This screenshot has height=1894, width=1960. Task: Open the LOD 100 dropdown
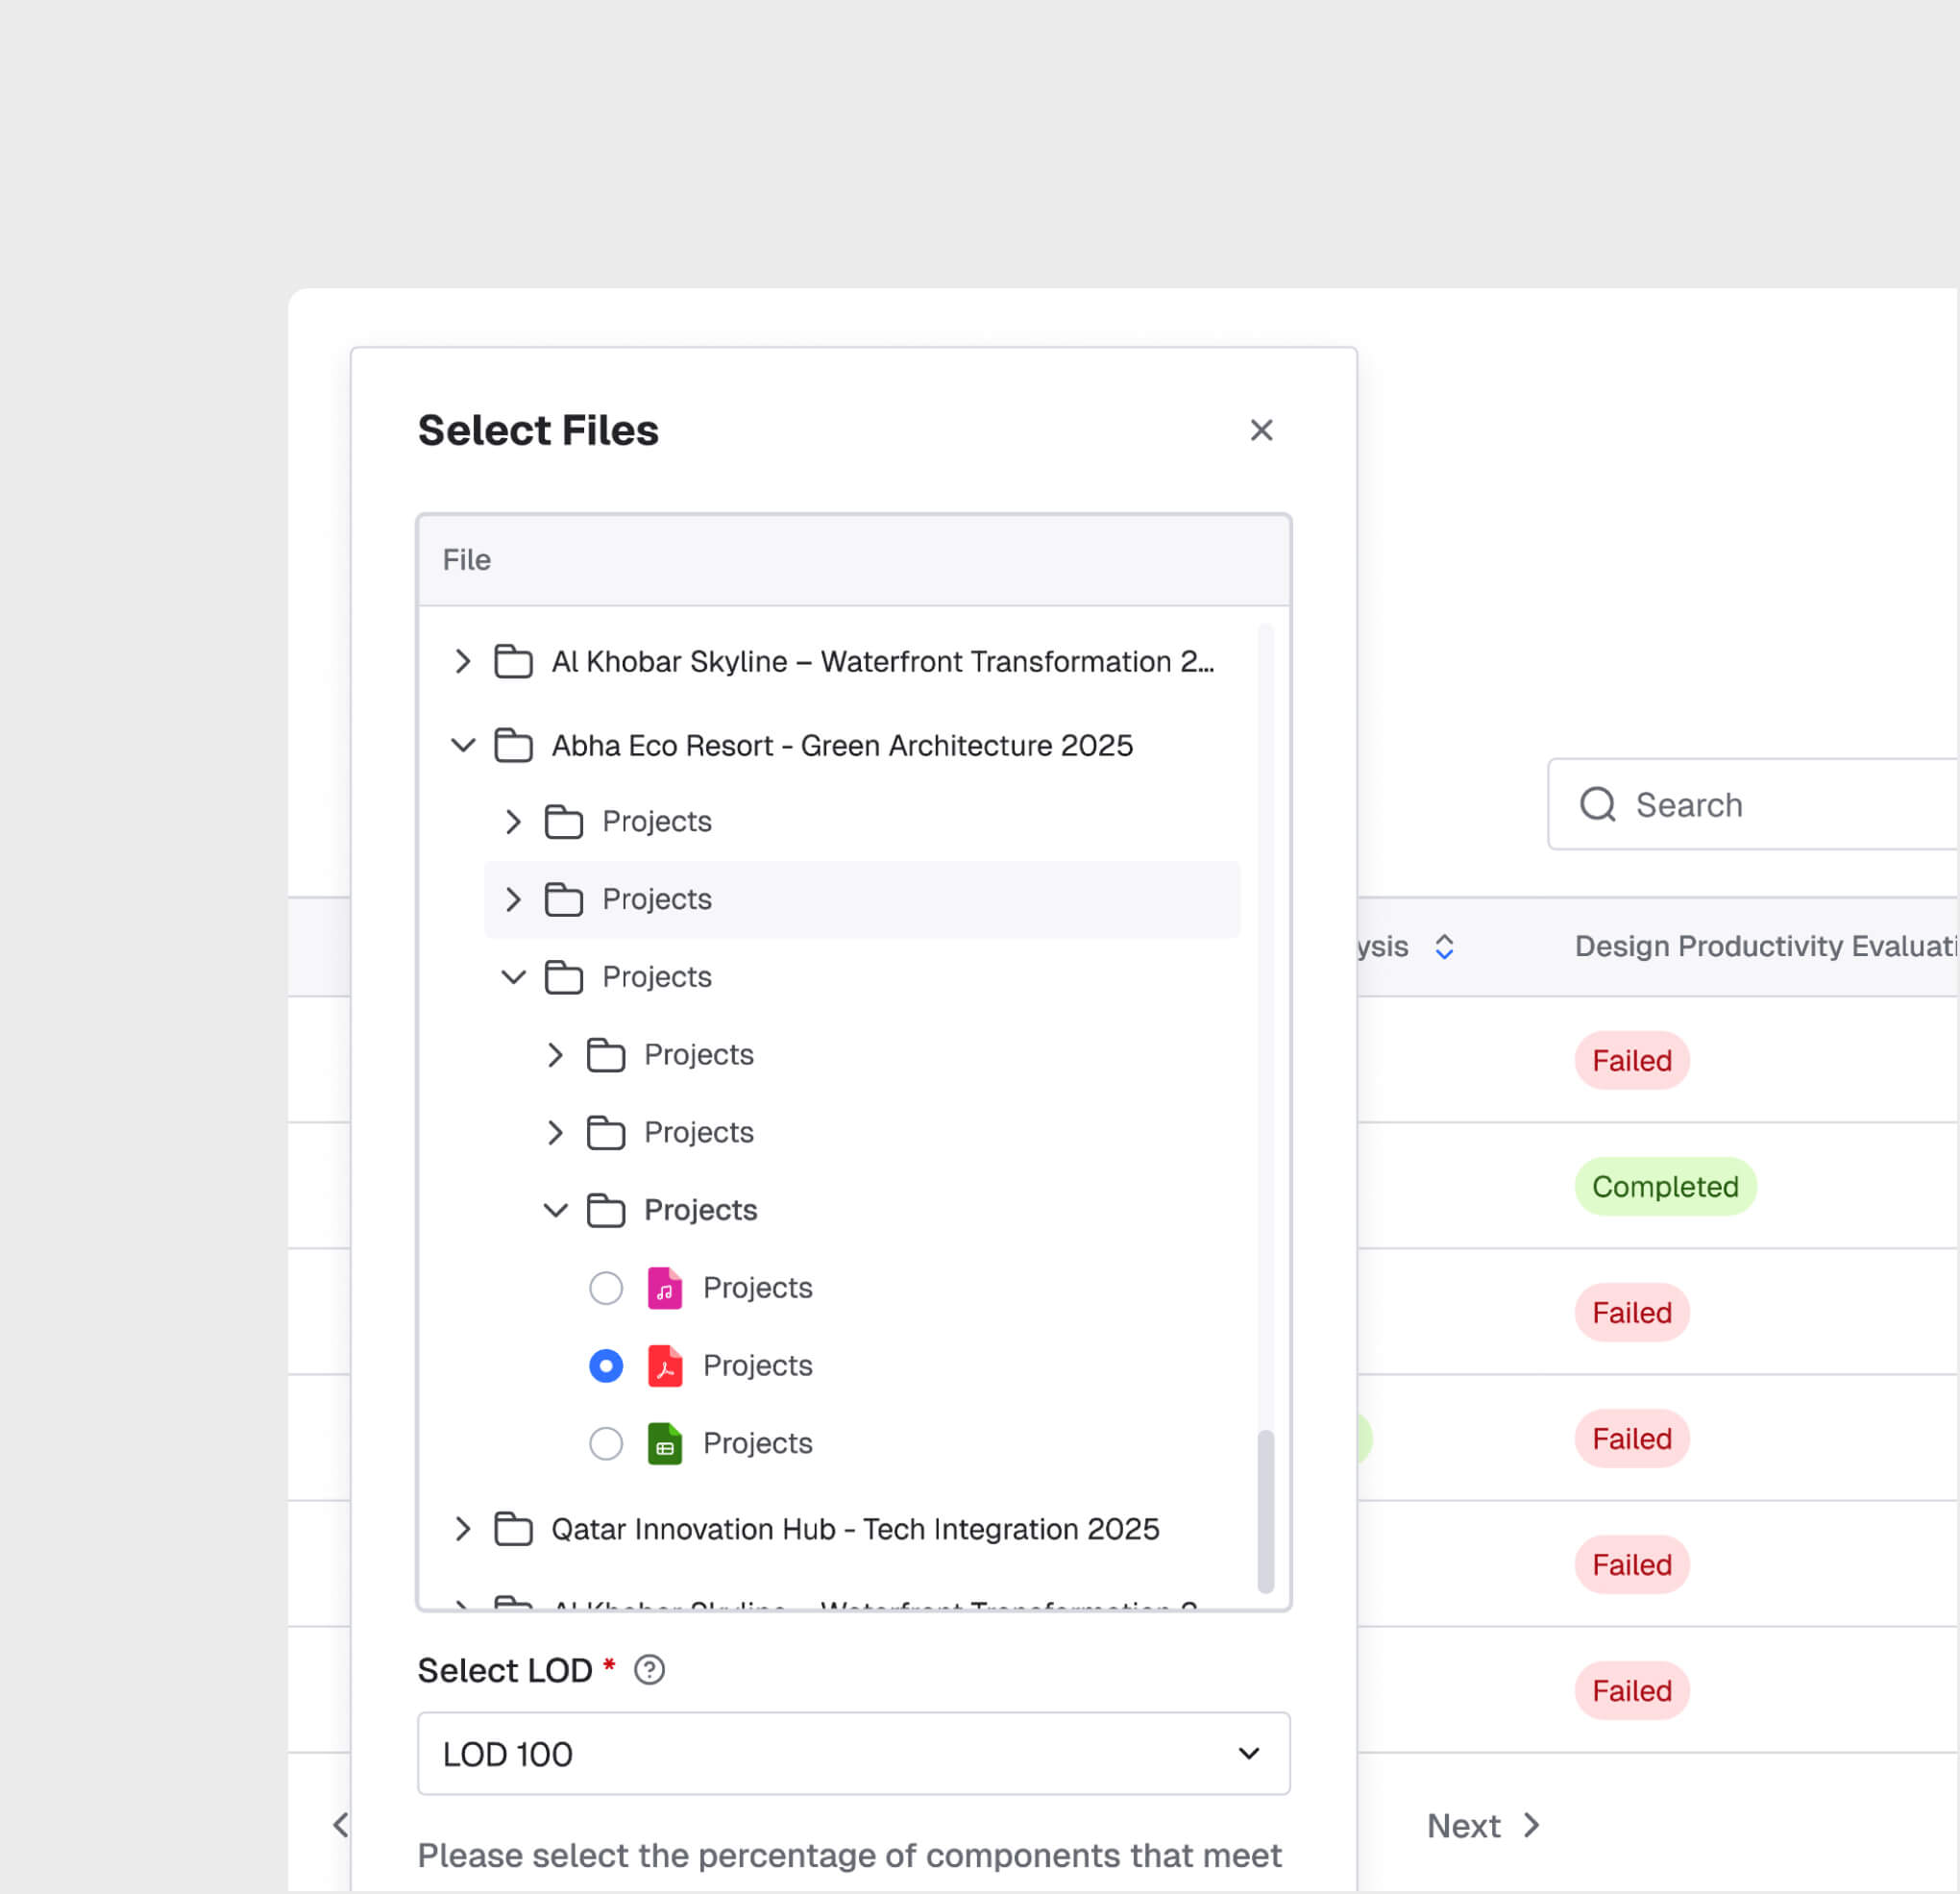pyautogui.click(x=853, y=1754)
